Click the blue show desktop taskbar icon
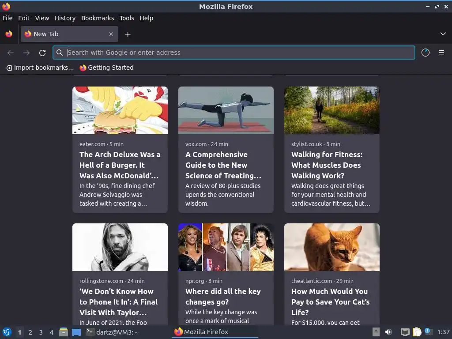Image resolution: width=452 pixels, height=339 pixels. tap(76, 332)
